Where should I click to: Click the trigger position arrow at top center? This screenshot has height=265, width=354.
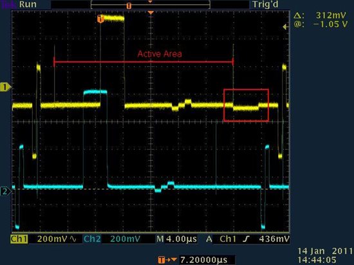click(x=151, y=12)
